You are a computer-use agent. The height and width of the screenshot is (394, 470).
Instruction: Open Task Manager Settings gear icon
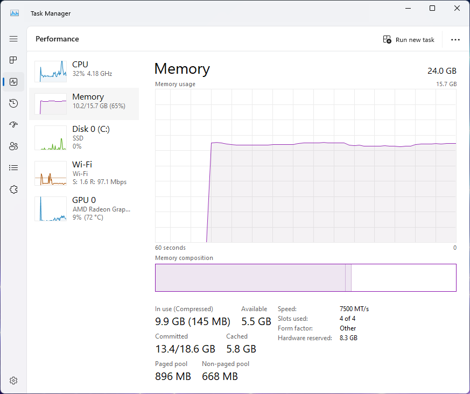click(x=13, y=381)
